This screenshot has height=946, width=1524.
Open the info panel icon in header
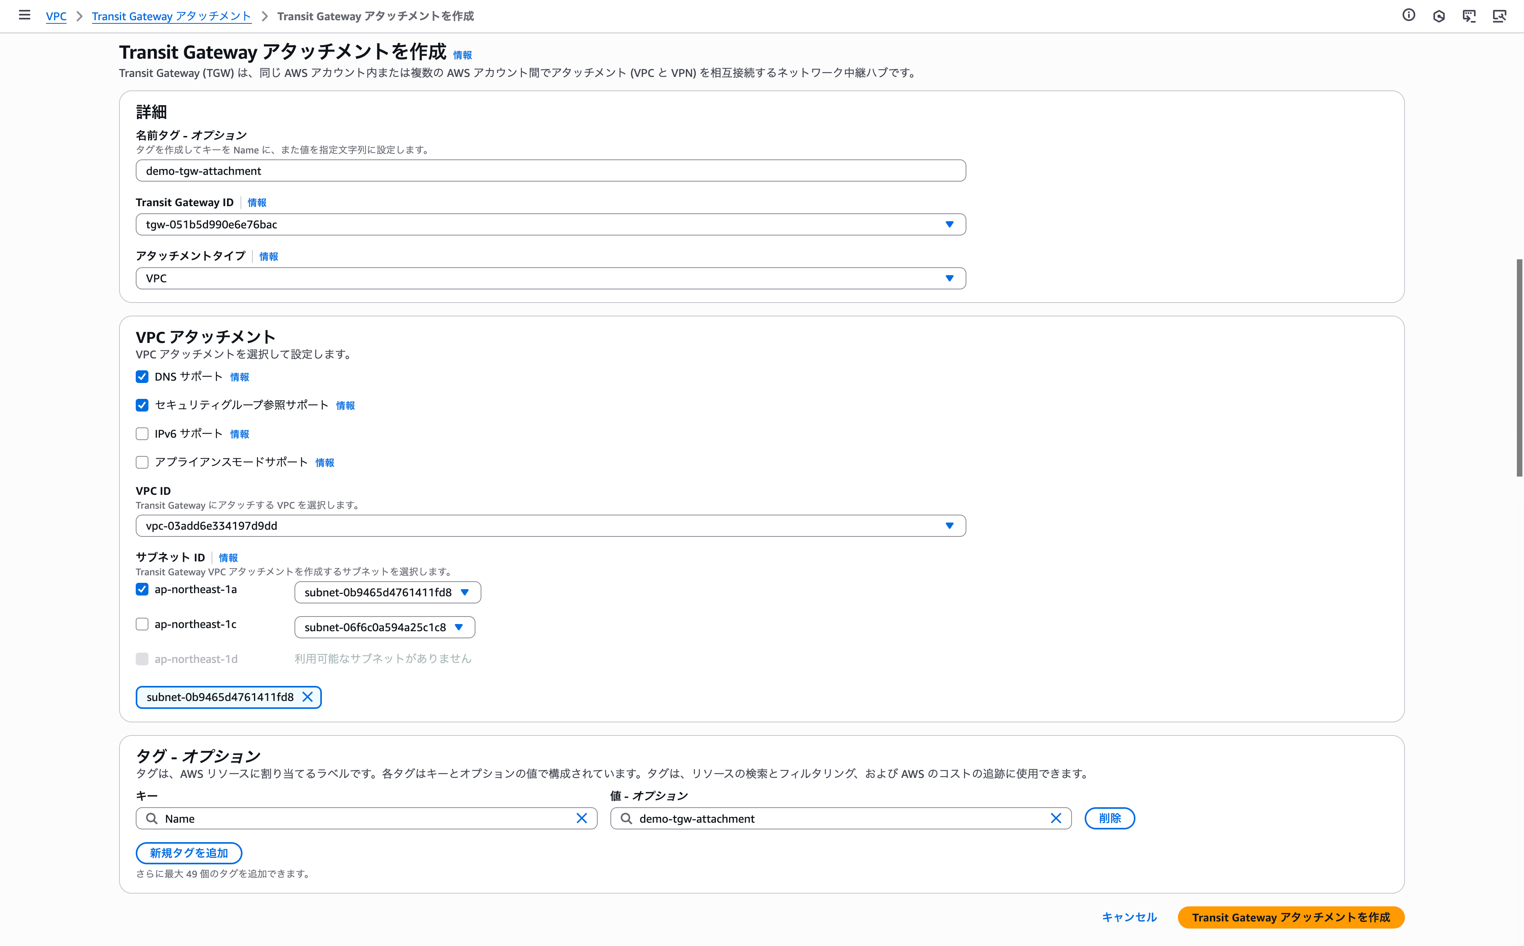1409,15
